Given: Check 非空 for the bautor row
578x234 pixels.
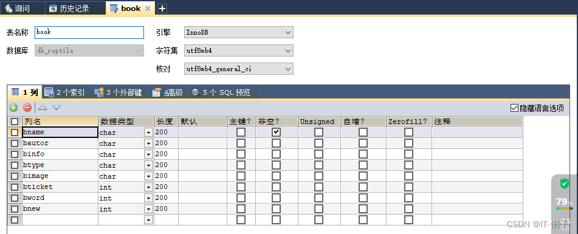Looking at the screenshot, I should (276, 143).
